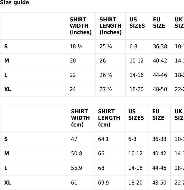Select SHIRT LENGTH (inches) column header
This screenshot has width=184, height=190.
click(x=110, y=26)
